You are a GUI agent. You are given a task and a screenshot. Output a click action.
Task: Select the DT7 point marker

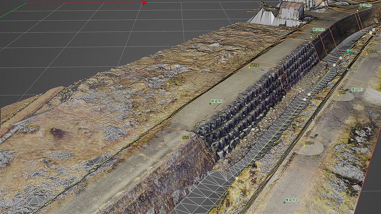(x=357, y=11)
